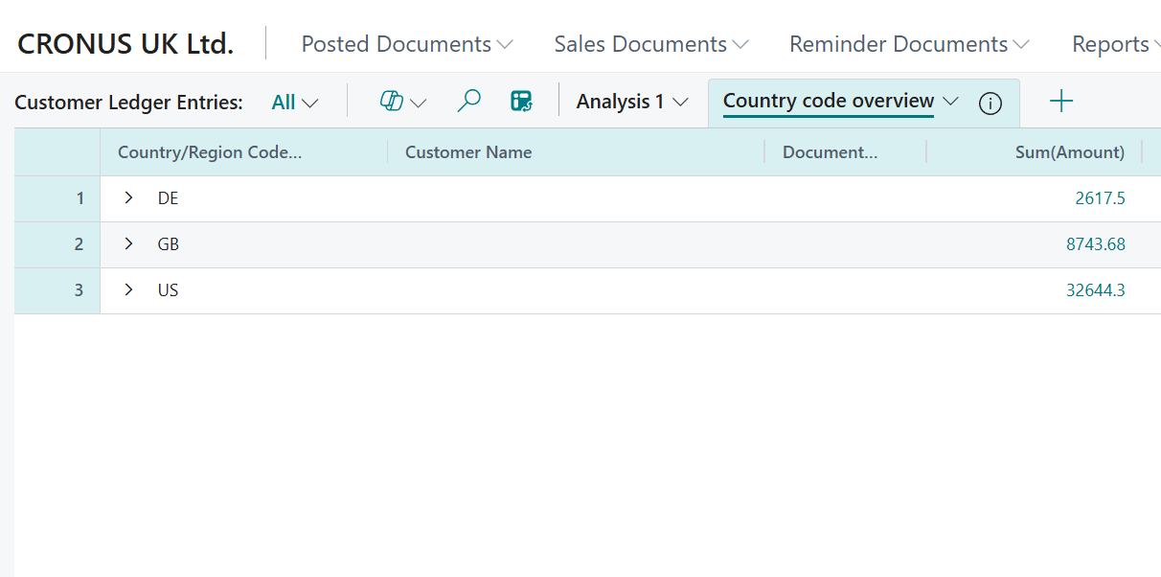The height and width of the screenshot is (577, 1161).
Task: Click the switch layout icon beside search
Action: click(x=522, y=100)
